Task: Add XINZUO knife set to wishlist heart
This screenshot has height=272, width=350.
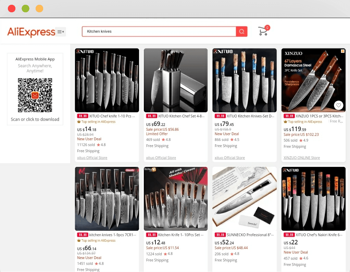Action: tap(338, 105)
